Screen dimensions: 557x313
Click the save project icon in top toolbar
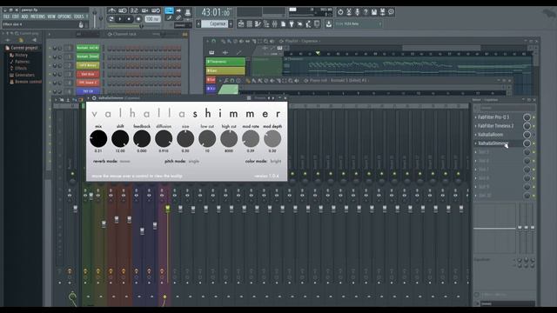pos(374,11)
